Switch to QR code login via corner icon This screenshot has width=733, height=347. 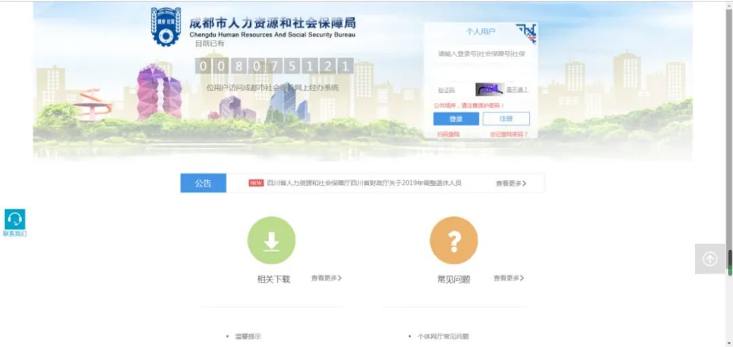coord(527,33)
